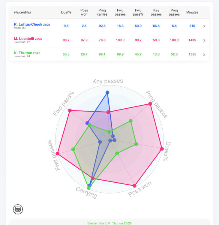Remove K. Thuram row with x
Viewport: 219px width, 225px height.
tap(204, 54)
